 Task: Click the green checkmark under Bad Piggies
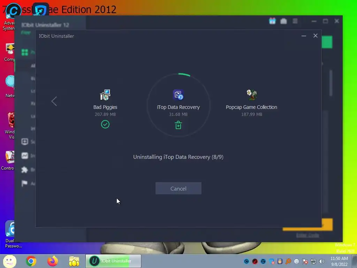click(x=105, y=125)
